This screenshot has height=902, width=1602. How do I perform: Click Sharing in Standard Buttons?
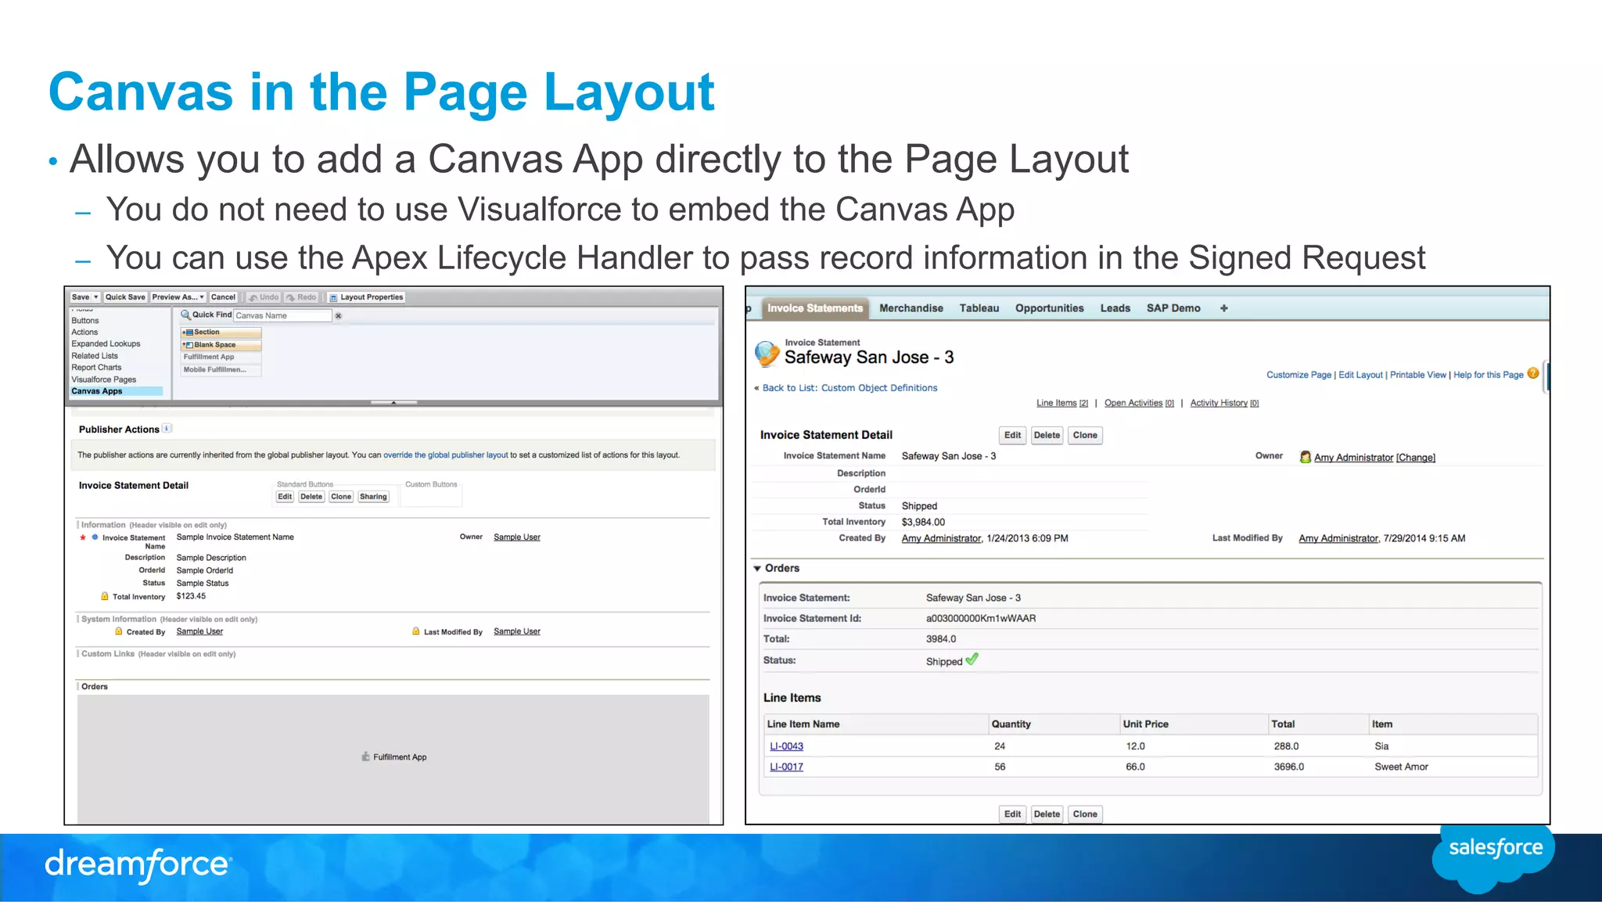[x=373, y=497]
